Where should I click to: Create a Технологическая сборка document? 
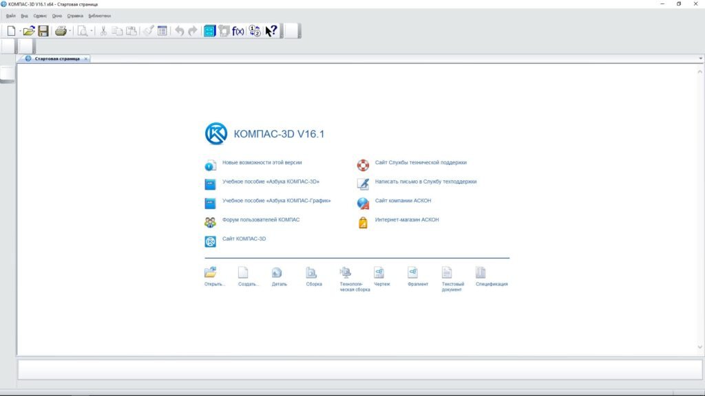tap(346, 272)
